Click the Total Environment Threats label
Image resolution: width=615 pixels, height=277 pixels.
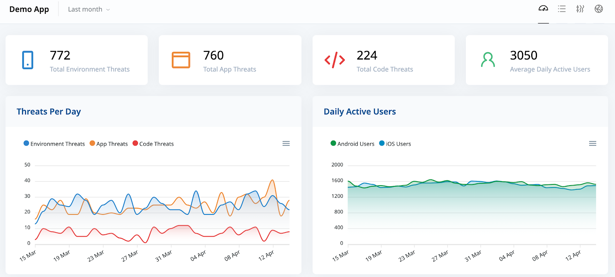tap(90, 69)
